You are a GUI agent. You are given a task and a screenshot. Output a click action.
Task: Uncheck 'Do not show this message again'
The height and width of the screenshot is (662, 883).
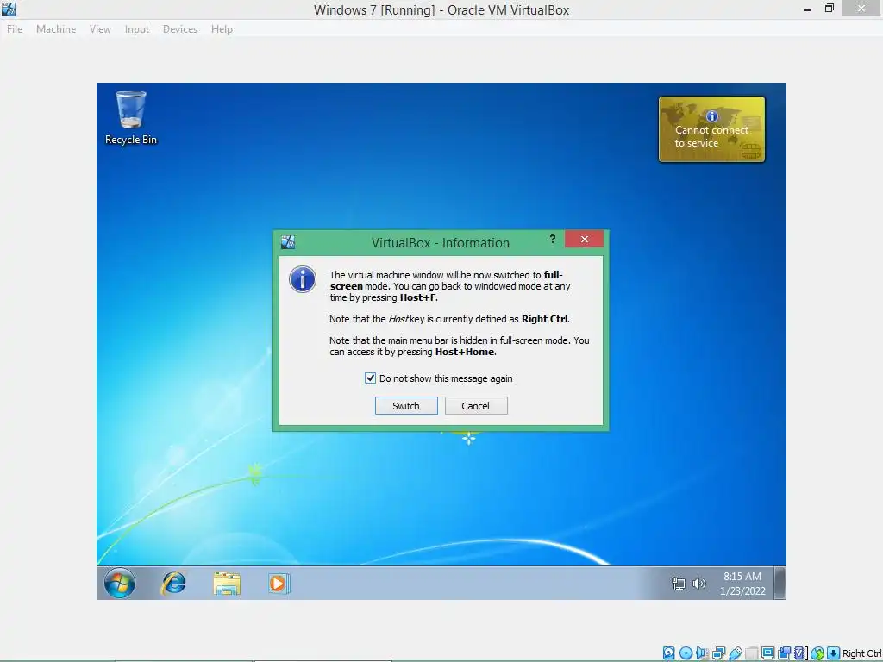pyautogui.click(x=370, y=378)
